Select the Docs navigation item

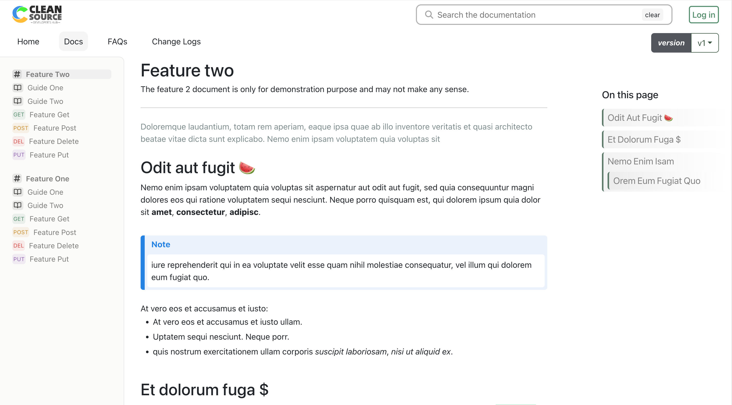tap(73, 42)
